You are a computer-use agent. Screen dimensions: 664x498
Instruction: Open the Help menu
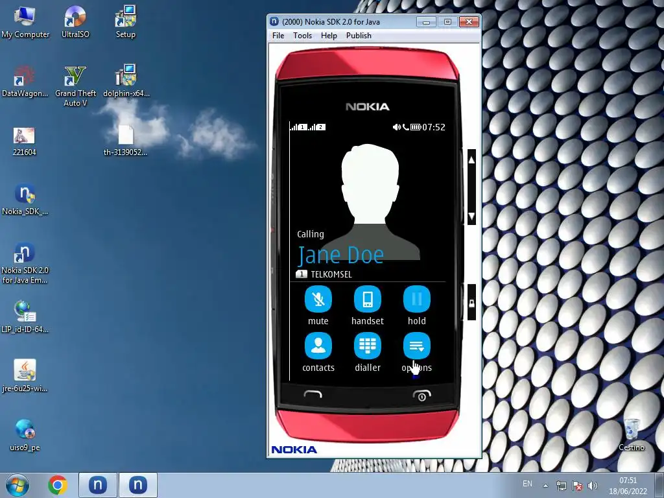pyautogui.click(x=329, y=36)
